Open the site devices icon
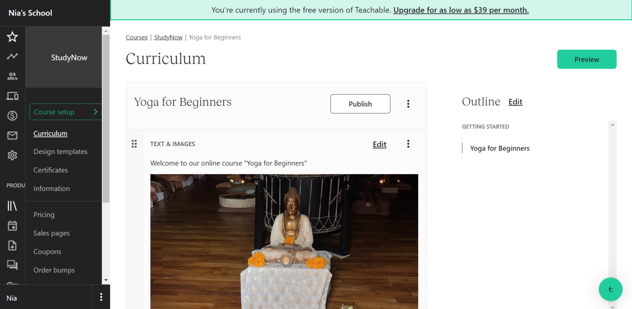This screenshot has height=309, width=632. coord(12,96)
